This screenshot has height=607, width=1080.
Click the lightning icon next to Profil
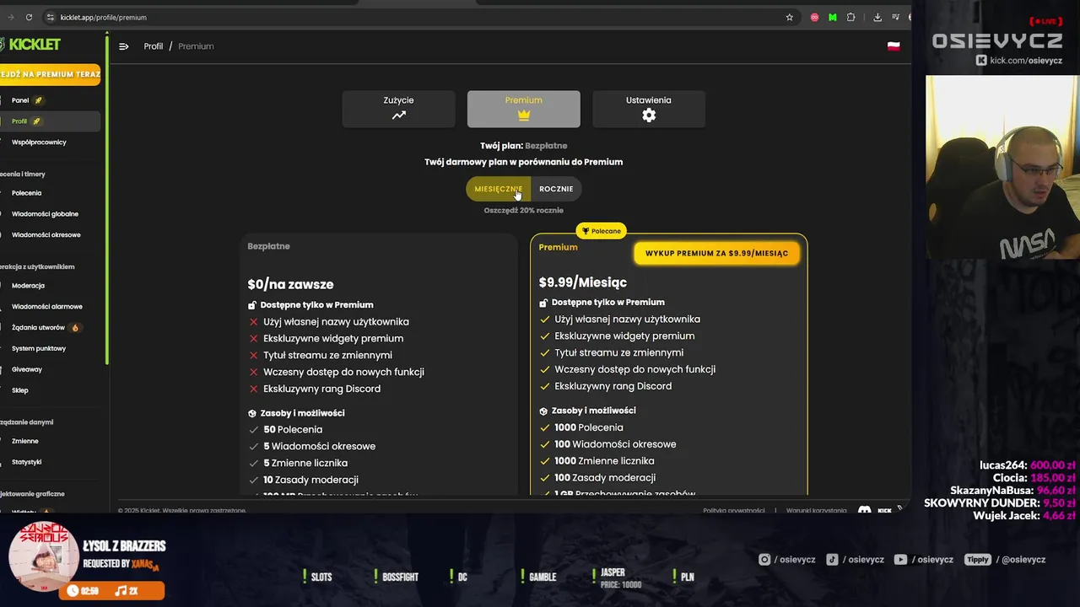[x=36, y=121]
